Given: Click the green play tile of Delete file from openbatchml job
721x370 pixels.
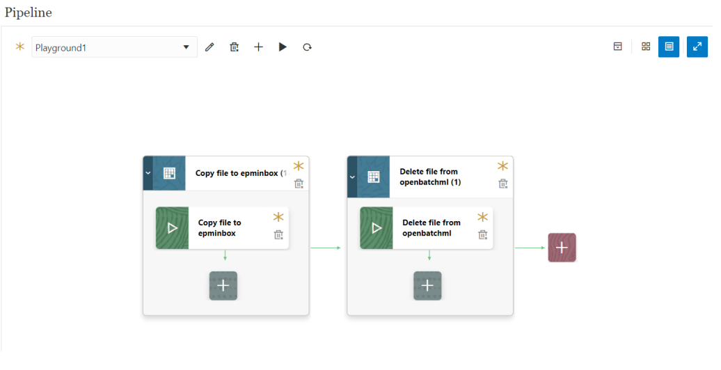Looking at the screenshot, I should click(x=376, y=228).
